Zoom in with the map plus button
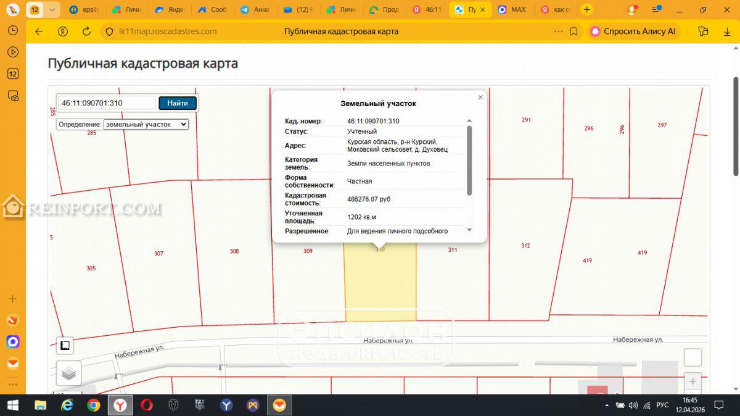The image size is (740, 416). [x=693, y=381]
